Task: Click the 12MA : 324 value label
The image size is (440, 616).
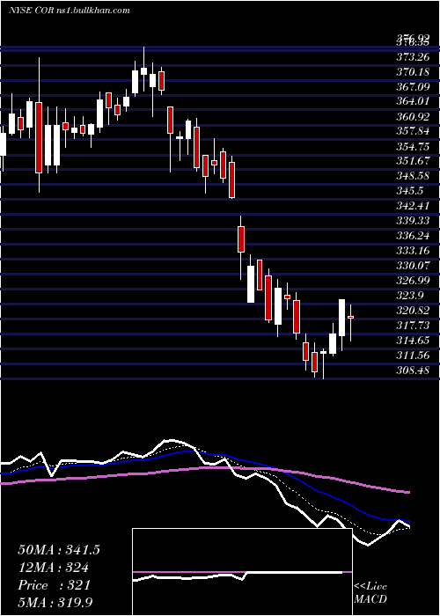Action: [53, 568]
